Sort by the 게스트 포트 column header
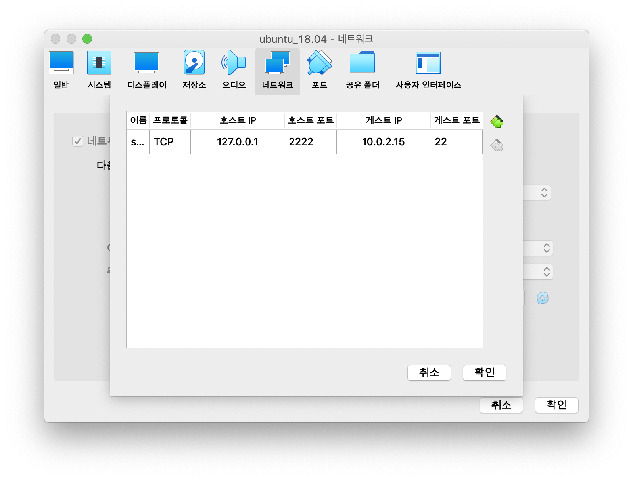The width and height of the screenshot is (633, 481). tap(457, 120)
